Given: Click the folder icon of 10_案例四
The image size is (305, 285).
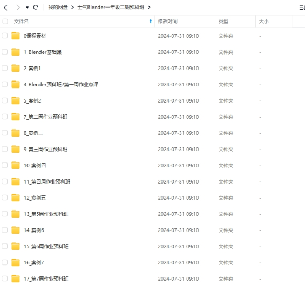Looking at the screenshot, I should coord(16,165).
